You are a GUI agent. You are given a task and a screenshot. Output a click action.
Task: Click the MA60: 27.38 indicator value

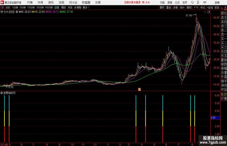point(66,12)
